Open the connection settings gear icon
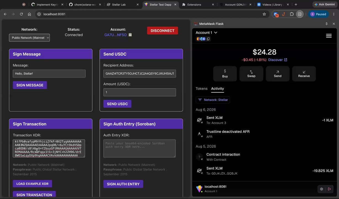339x199 pixels. [x=322, y=189]
